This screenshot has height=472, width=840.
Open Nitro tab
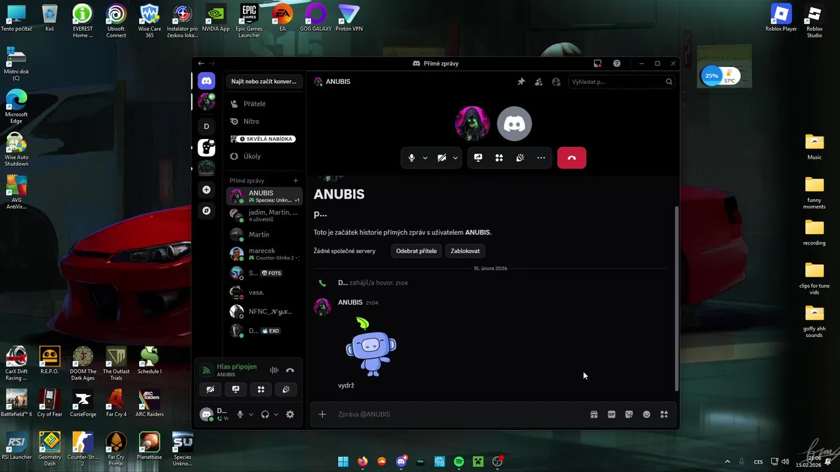point(264,121)
